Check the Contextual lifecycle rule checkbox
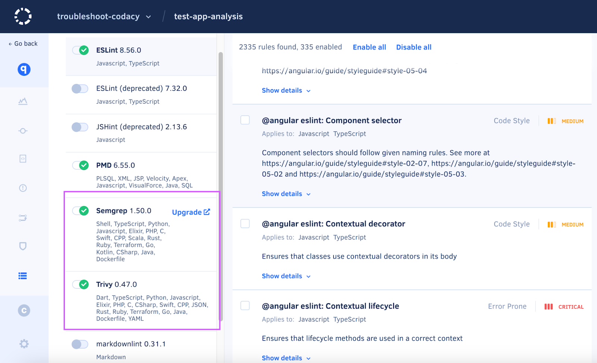This screenshot has height=363, width=597. pyautogui.click(x=245, y=306)
